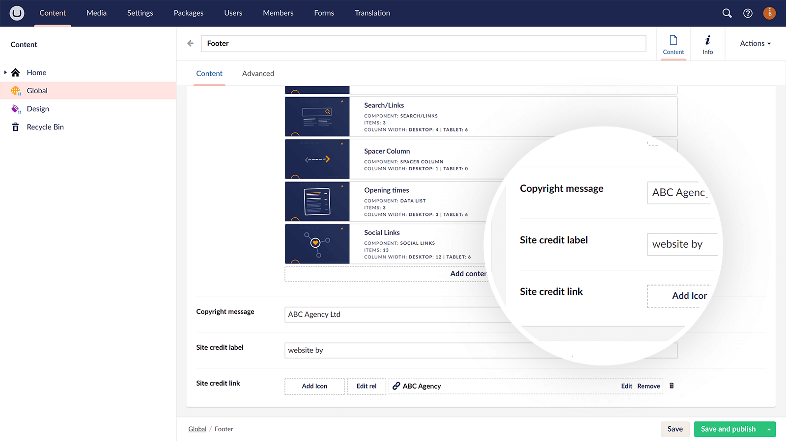Select the Search/Links block thumbnail

pyautogui.click(x=317, y=117)
